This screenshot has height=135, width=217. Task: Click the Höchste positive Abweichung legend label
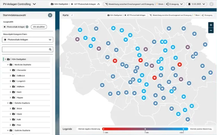tap(201, 129)
